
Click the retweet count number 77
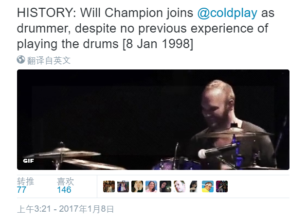[x=22, y=190]
